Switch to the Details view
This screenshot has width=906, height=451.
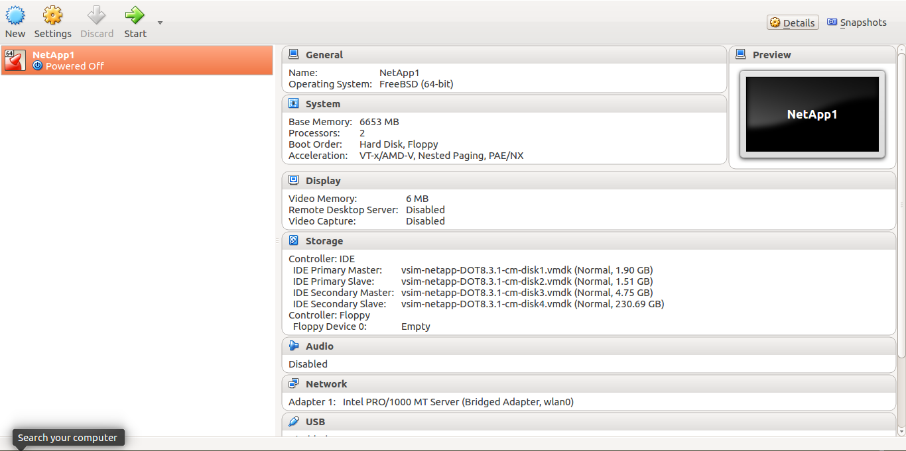[793, 23]
